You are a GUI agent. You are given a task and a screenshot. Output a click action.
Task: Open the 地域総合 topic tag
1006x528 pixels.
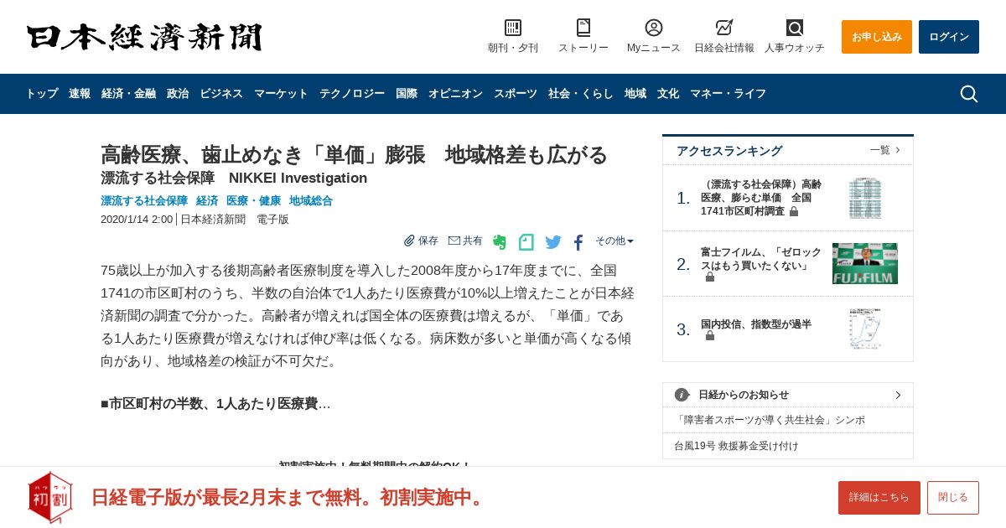coord(311,201)
